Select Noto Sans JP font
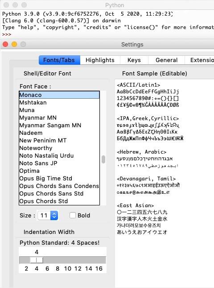 (x=59, y=163)
